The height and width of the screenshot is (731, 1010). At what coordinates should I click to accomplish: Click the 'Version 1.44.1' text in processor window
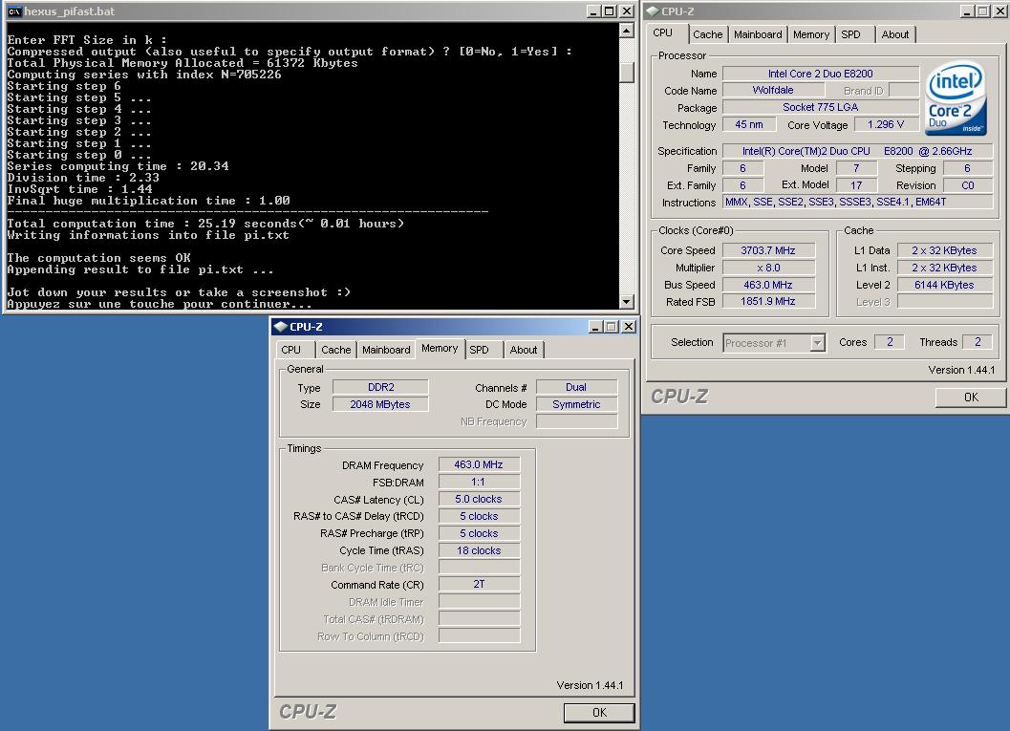point(961,370)
